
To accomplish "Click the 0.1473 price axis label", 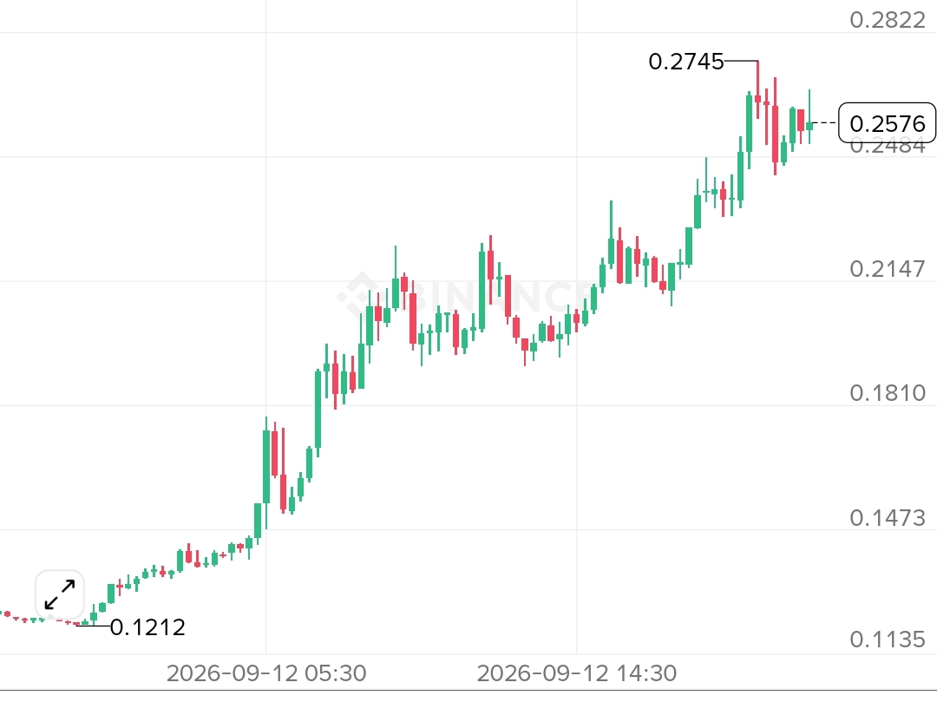I will pyautogui.click(x=888, y=517).
